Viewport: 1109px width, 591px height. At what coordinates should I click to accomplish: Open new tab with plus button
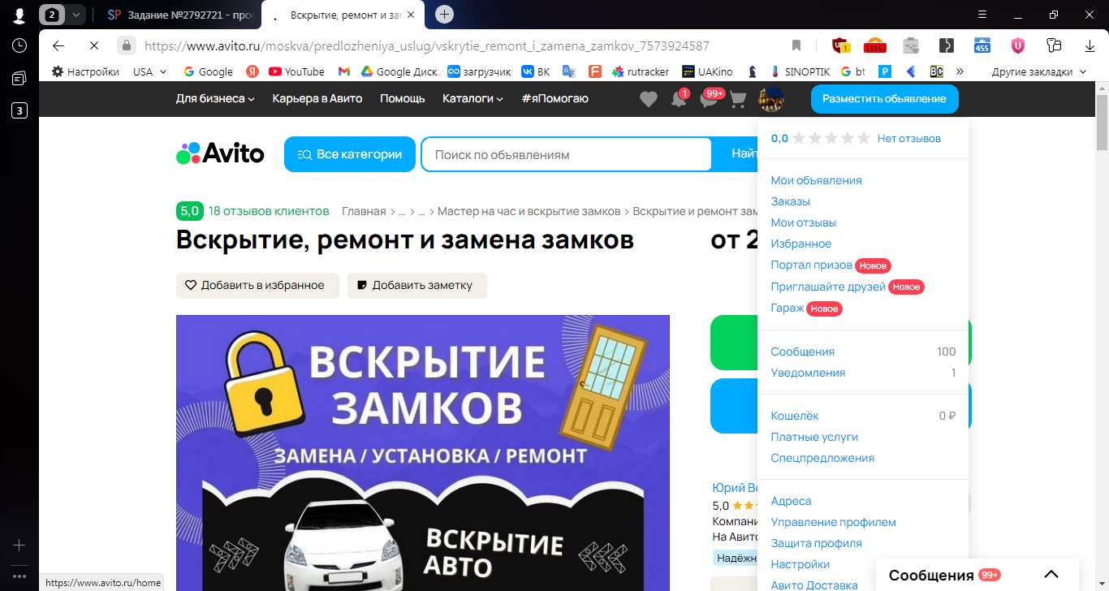[x=444, y=14]
